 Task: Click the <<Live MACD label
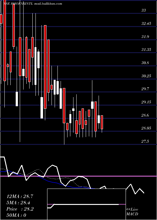[x=132, y=212]
